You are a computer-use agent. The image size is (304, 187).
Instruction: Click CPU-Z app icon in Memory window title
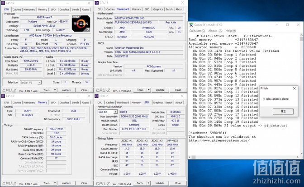click(x=3, y=96)
